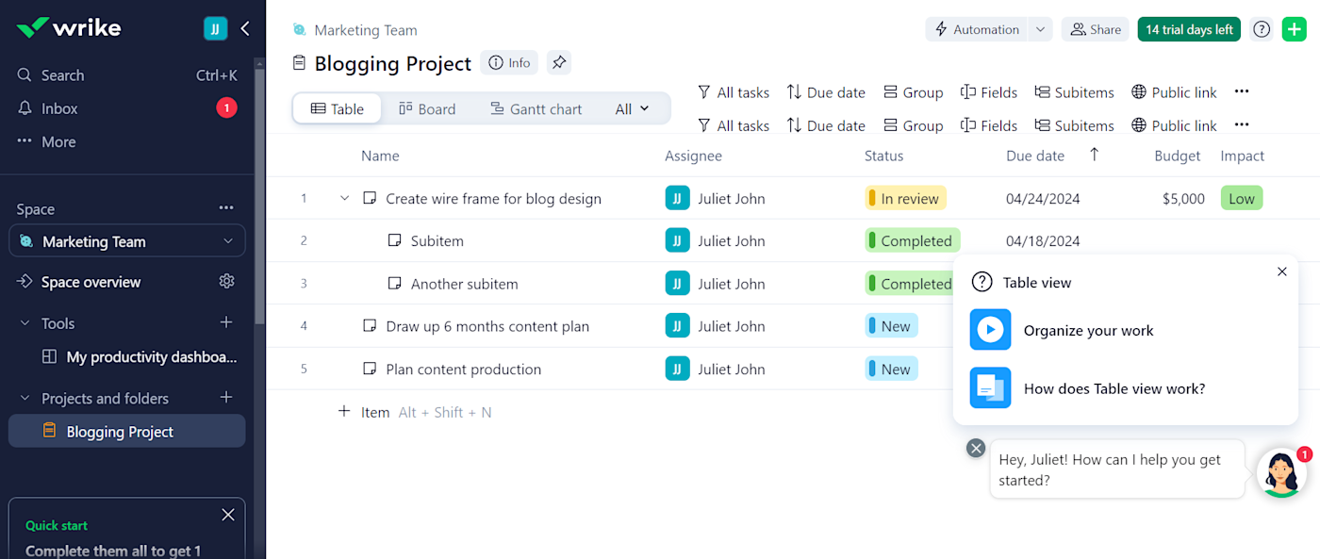Dismiss the chat greeting message
Screen dimensions: 1320x559
pyautogui.click(x=976, y=448)
